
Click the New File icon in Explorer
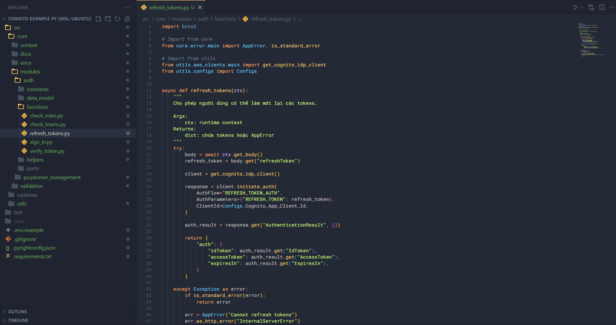pyautogui.click(x=98, y=19)
